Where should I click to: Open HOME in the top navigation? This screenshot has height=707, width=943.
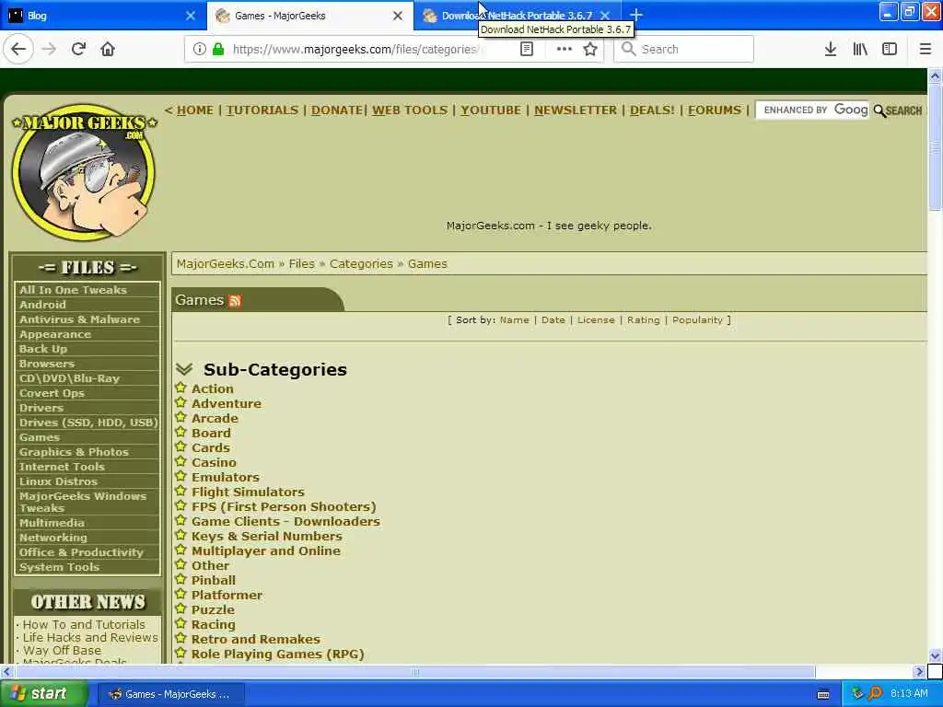(195, 110)
